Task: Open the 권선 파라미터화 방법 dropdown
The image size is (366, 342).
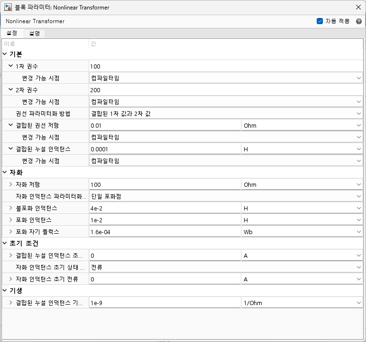Action: (x=226, y=114)
